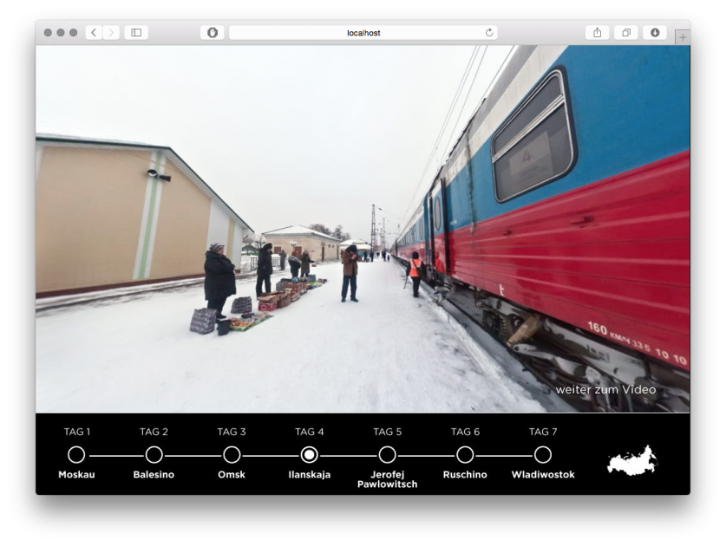Viewport: 726px width, 546px height.
Task: Click the 'Moskau' station name
Action: pos(76,474)
